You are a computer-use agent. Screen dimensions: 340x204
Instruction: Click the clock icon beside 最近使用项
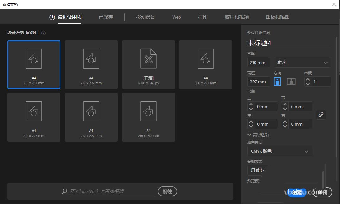click(52, 17)
